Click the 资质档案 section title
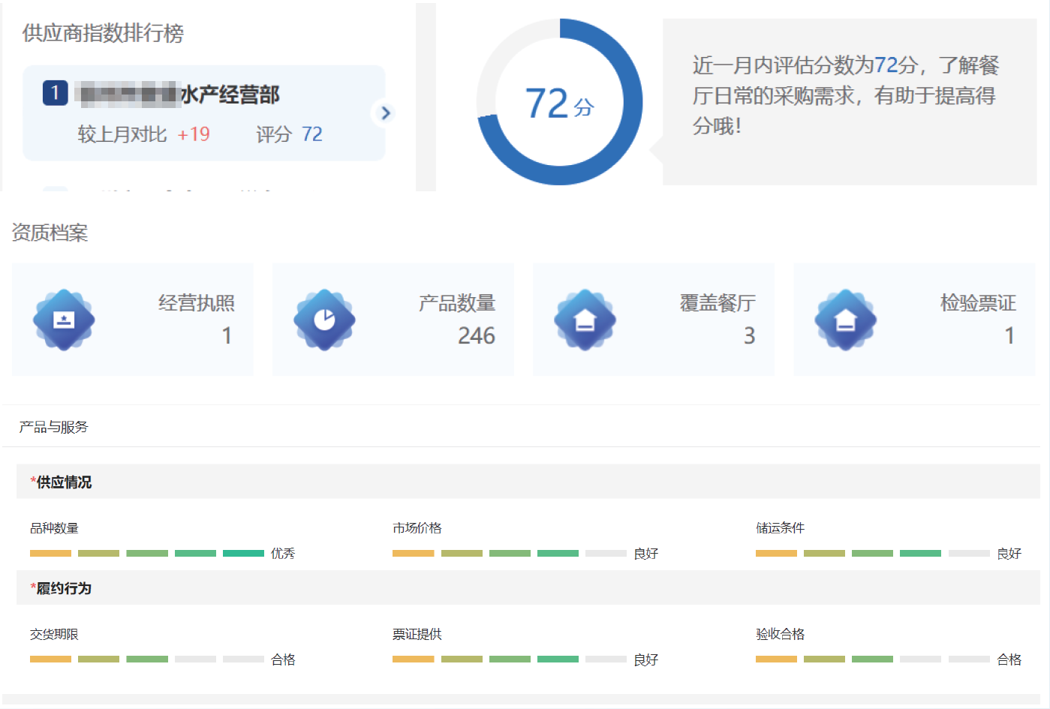 50,233
